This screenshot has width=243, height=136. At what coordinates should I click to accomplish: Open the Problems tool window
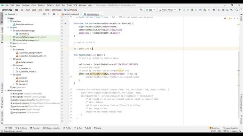pos(21,128)
